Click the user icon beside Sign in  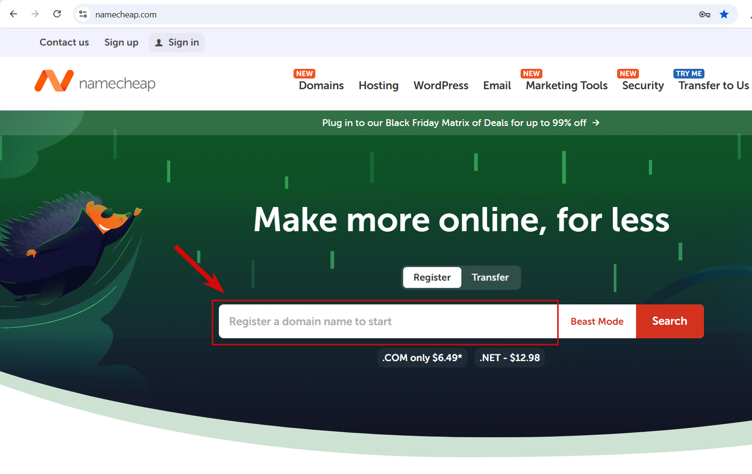pos(159,43)
